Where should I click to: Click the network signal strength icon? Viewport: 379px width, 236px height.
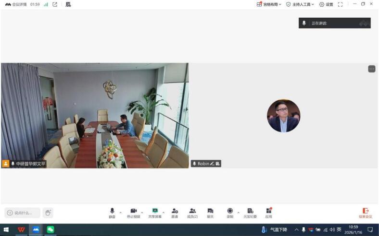coord(46,4)
